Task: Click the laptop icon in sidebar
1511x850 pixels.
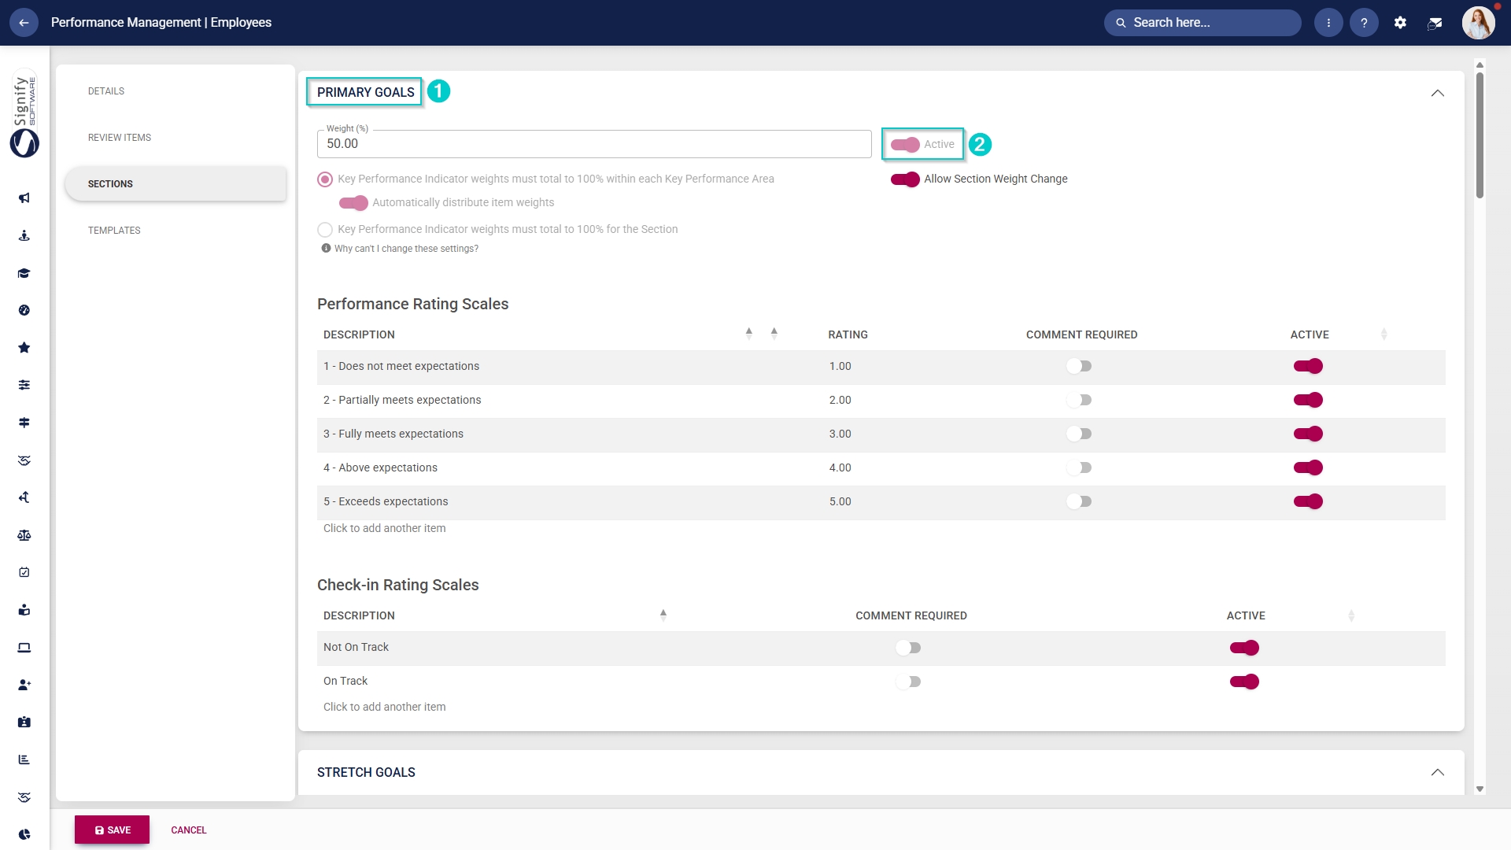Action: click(x=24, y=648)
